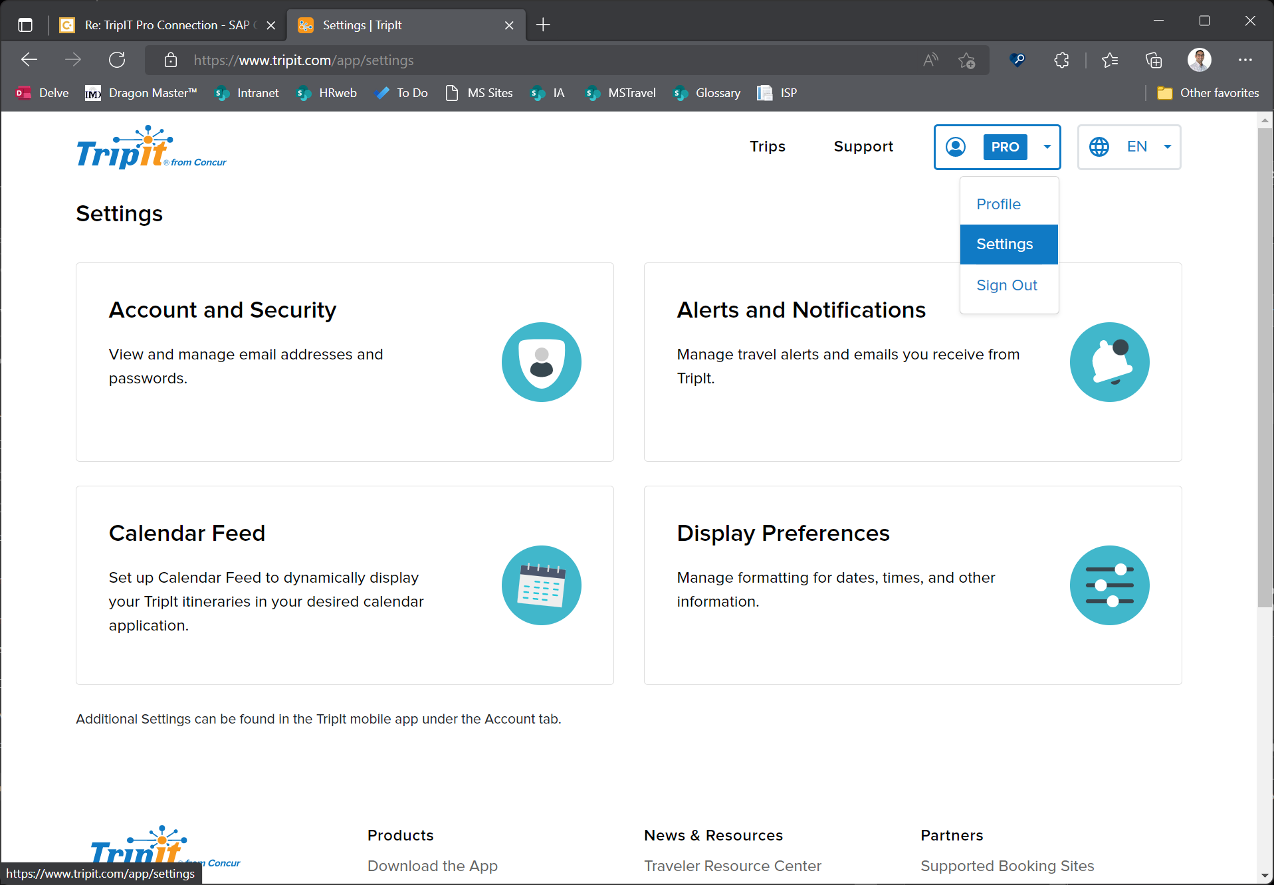Click the globe language icon

[1099, 147]
